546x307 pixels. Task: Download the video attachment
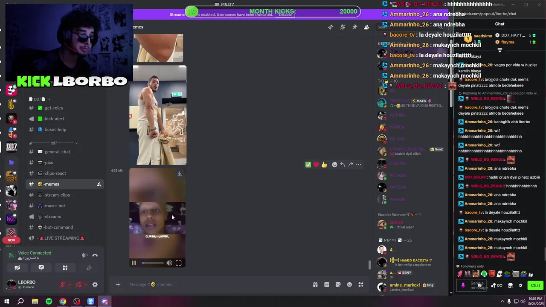tap(180, 174)
